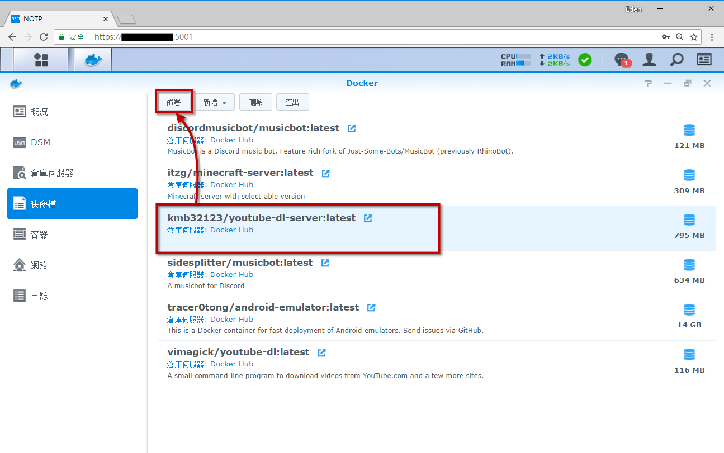The height and width of the screenshot is (453, 724).
Task: Reload the browser page
Action: click(44, 37)
